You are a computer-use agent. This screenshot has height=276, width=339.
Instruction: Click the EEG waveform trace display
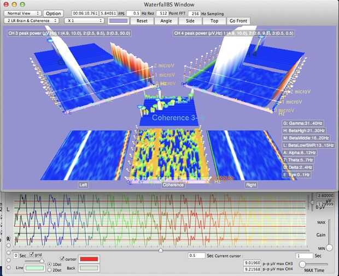pyautogui.click(x=160, y=220)
